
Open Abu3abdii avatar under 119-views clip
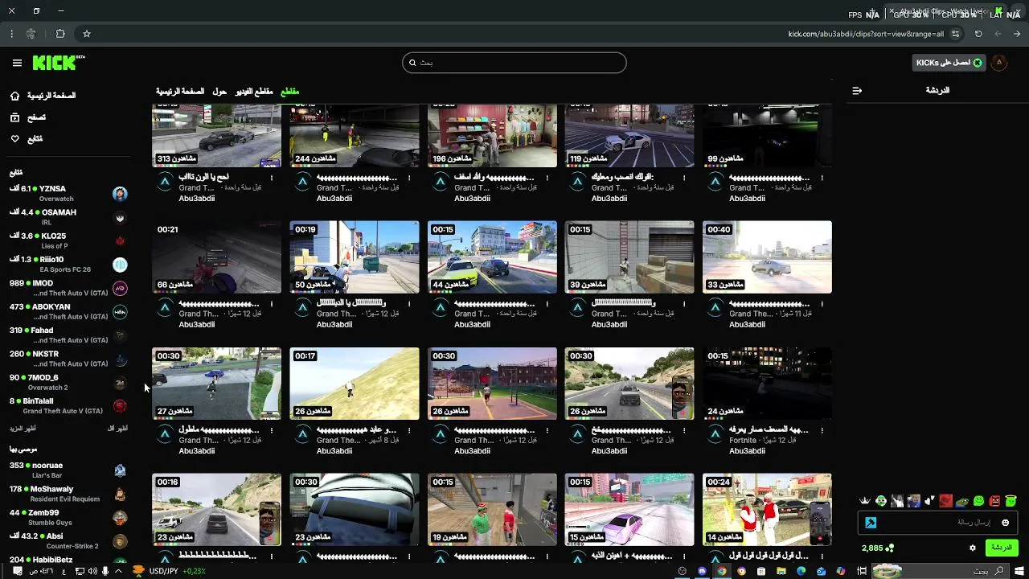pos(577,183)
